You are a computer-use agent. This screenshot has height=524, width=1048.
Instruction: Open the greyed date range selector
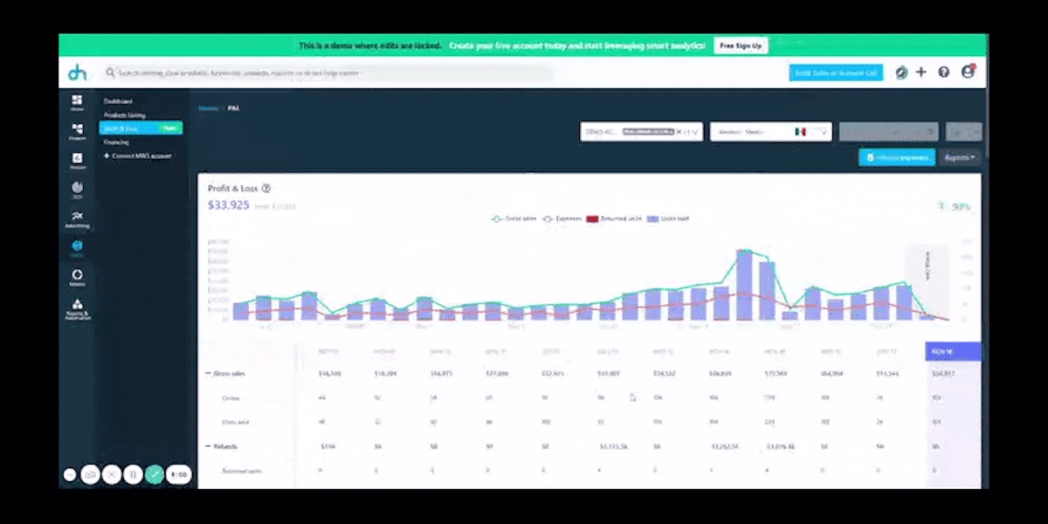[889, 132]
